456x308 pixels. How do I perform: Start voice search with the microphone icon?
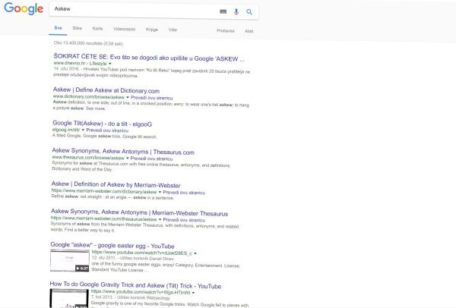(x=236, y=12)
